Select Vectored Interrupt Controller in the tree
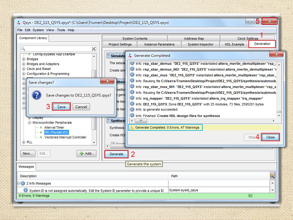Viewport: 293px width, 220px height. point(65,137)
